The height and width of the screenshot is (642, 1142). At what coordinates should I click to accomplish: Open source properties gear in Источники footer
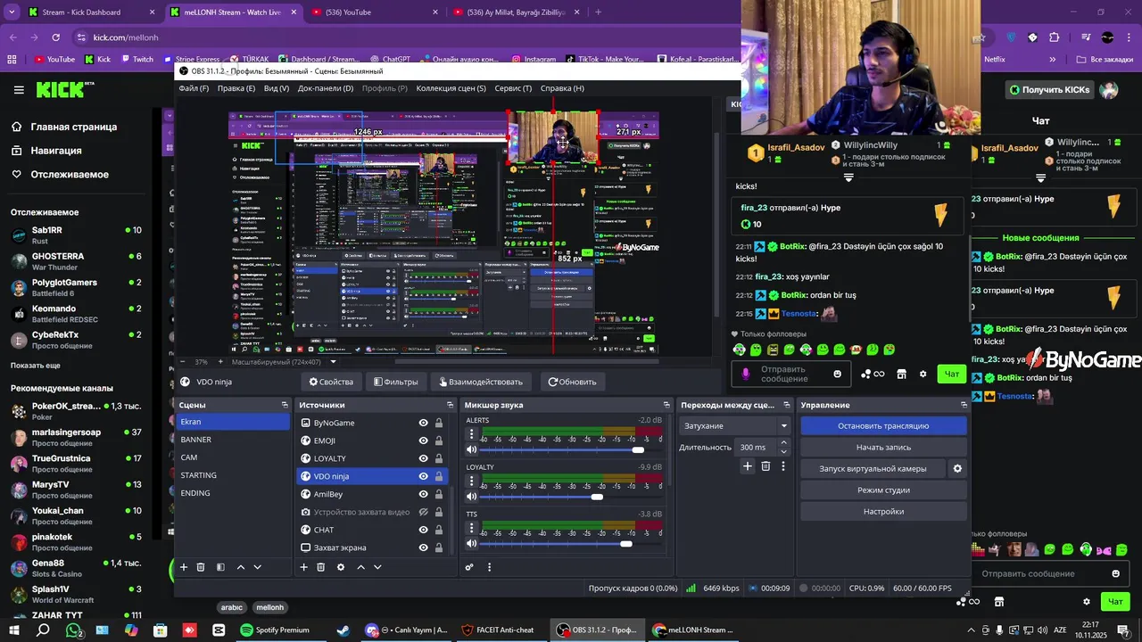(x=340, y=567)
